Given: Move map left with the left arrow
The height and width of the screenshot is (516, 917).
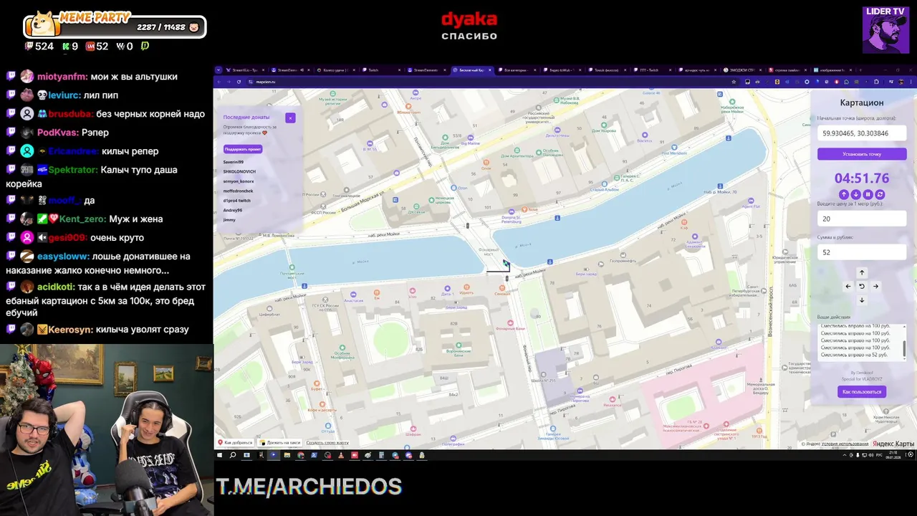Looking at the screenshot, I should (x=848, y=286).
